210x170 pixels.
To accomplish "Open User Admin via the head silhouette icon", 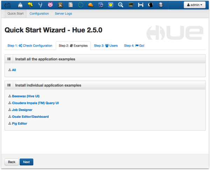I will (x=150, y=5).
